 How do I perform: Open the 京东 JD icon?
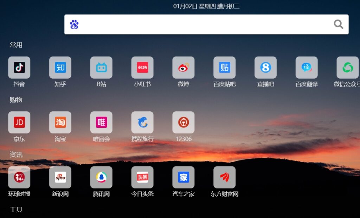tap(19, 123)
